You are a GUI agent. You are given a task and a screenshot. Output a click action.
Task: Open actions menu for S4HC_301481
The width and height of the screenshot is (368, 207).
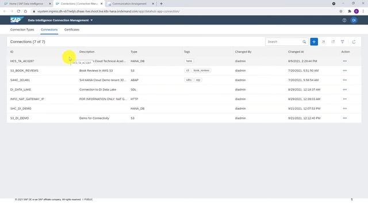point(345,80)
